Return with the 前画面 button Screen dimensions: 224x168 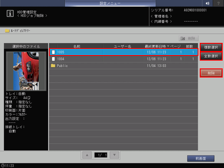pyautogui.click(x=201, y=158)
